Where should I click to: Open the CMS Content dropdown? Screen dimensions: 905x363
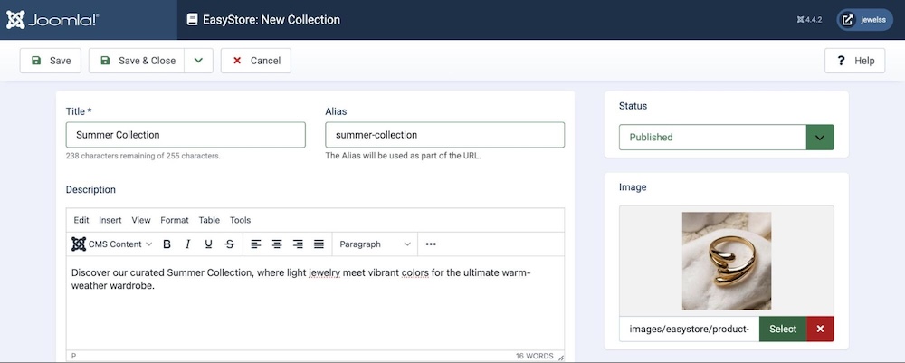[112, 244]
